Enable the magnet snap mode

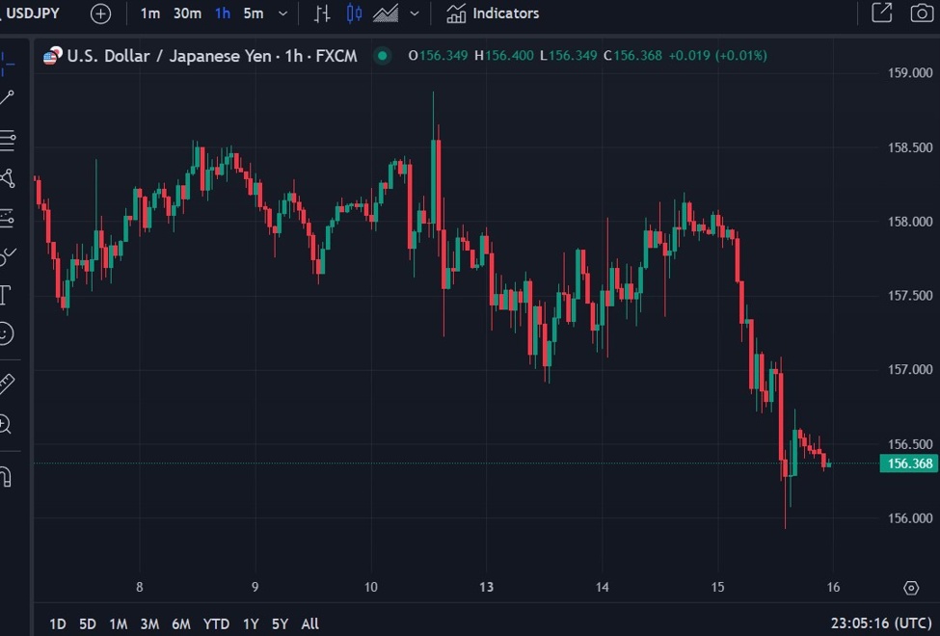(5, 476)
